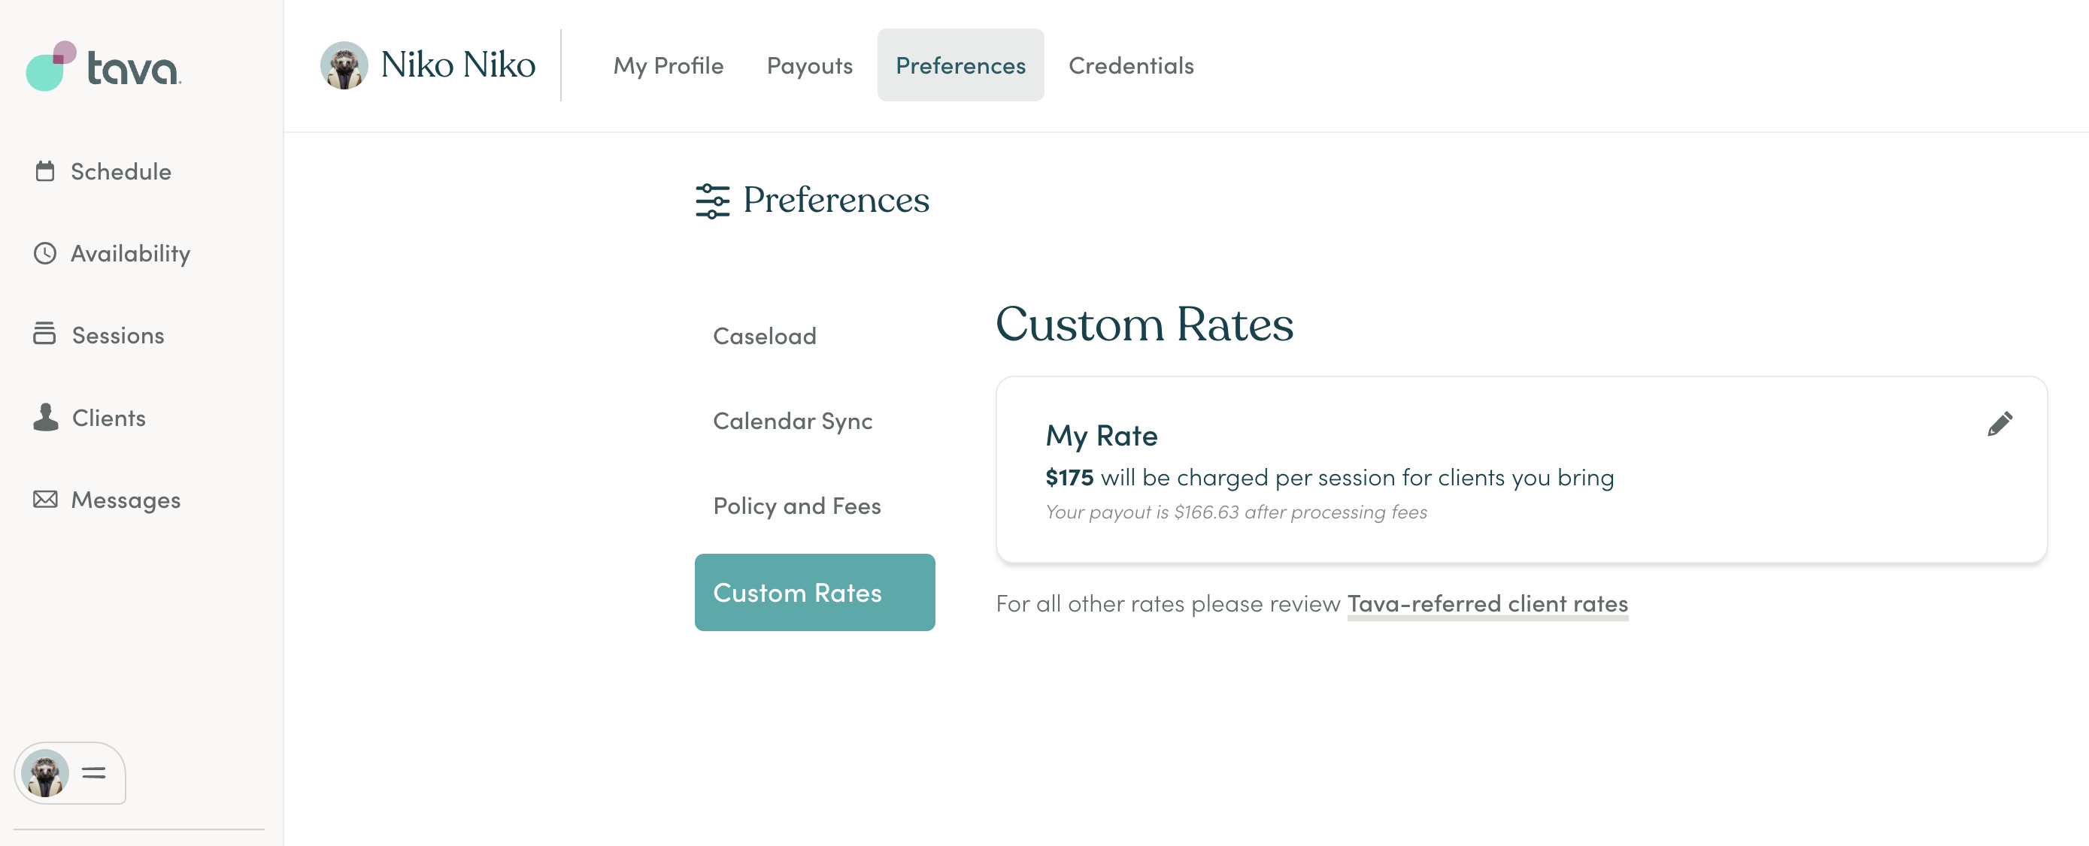Open the Caseload preferences section
2089x846 pixels.
(764, 334)
